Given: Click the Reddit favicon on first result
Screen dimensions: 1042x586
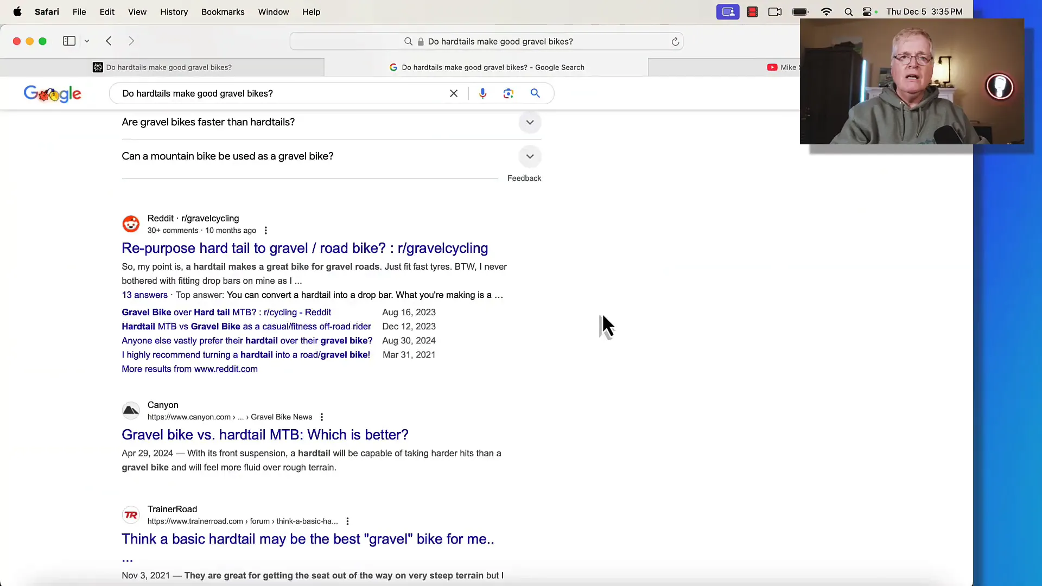Looking at the screenshot, I should click(x=131, y=224).
